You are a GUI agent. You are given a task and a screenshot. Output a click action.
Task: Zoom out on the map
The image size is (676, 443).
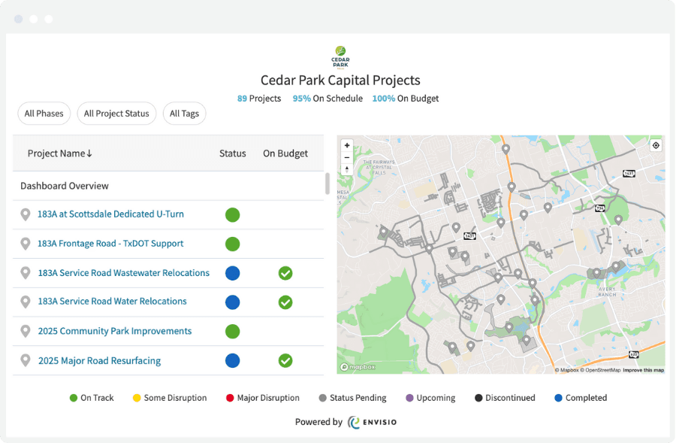point(347,158)
